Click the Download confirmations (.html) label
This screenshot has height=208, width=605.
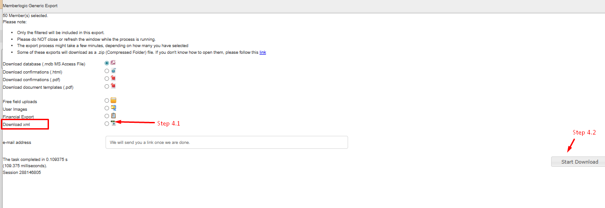(x=32, y=72)
